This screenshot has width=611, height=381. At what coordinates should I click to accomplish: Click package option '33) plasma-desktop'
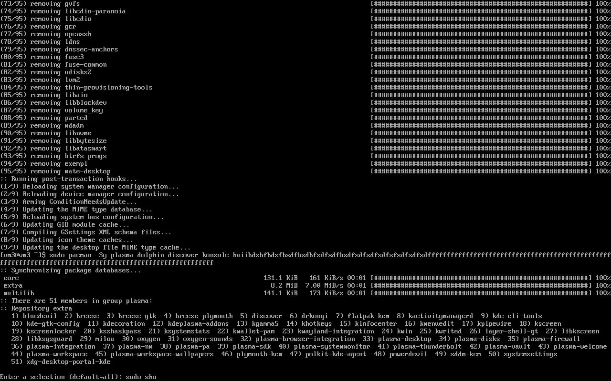397,339
